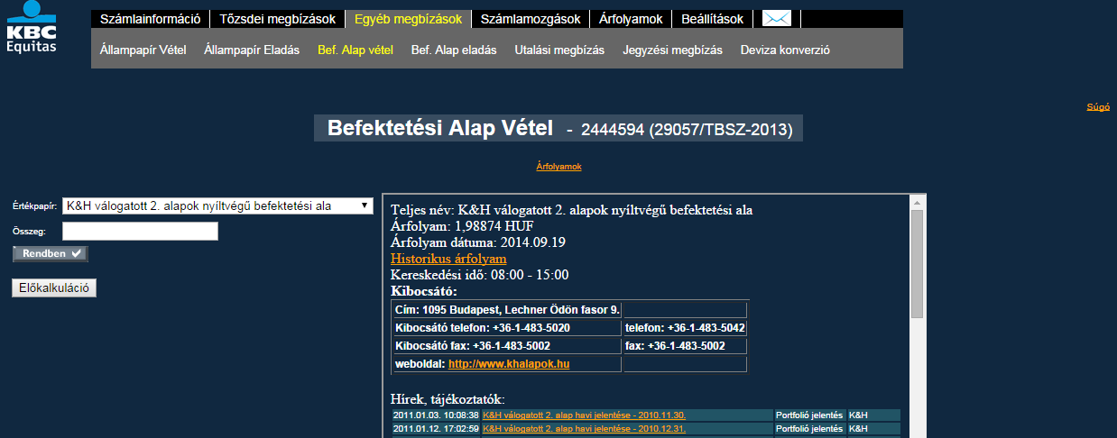
Task: Choose Állampapír Vétel submenu item
Action: (143, 50)
